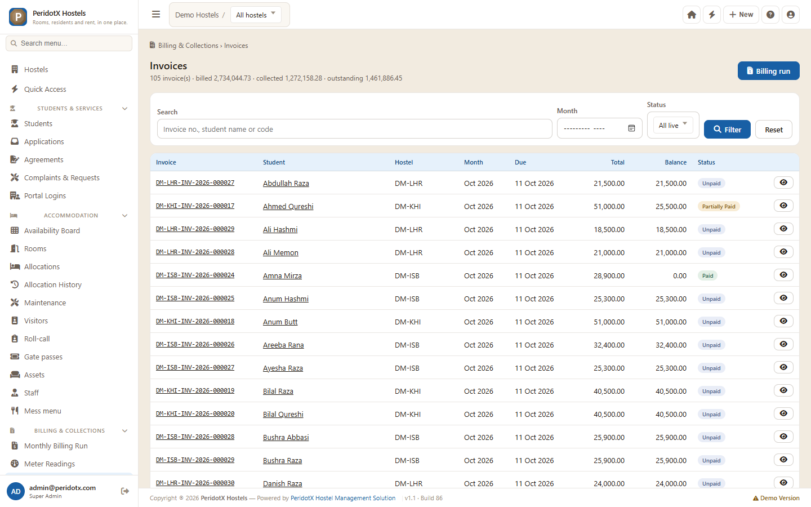
Task: View Areeba Rana's invoice via eye icon
Action: 783,344
